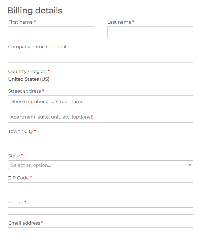This screenshot has height=243, width=198.
Task: Focus the Phone number input box
Action: point(101,211)
